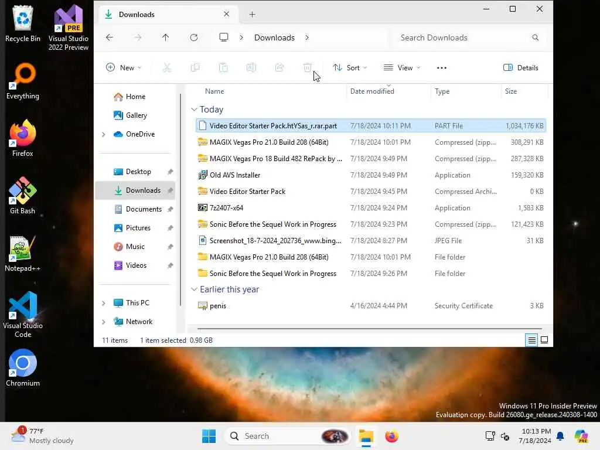This screenshot has height=450, width=600.
Task: Open Music in sidebar
Action: (135, 247)
